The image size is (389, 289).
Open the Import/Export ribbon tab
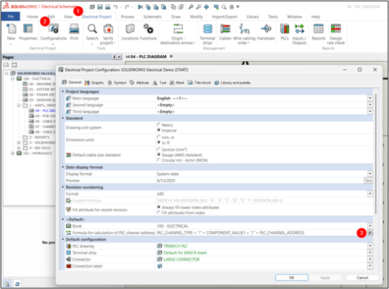[x=224, y=17]
